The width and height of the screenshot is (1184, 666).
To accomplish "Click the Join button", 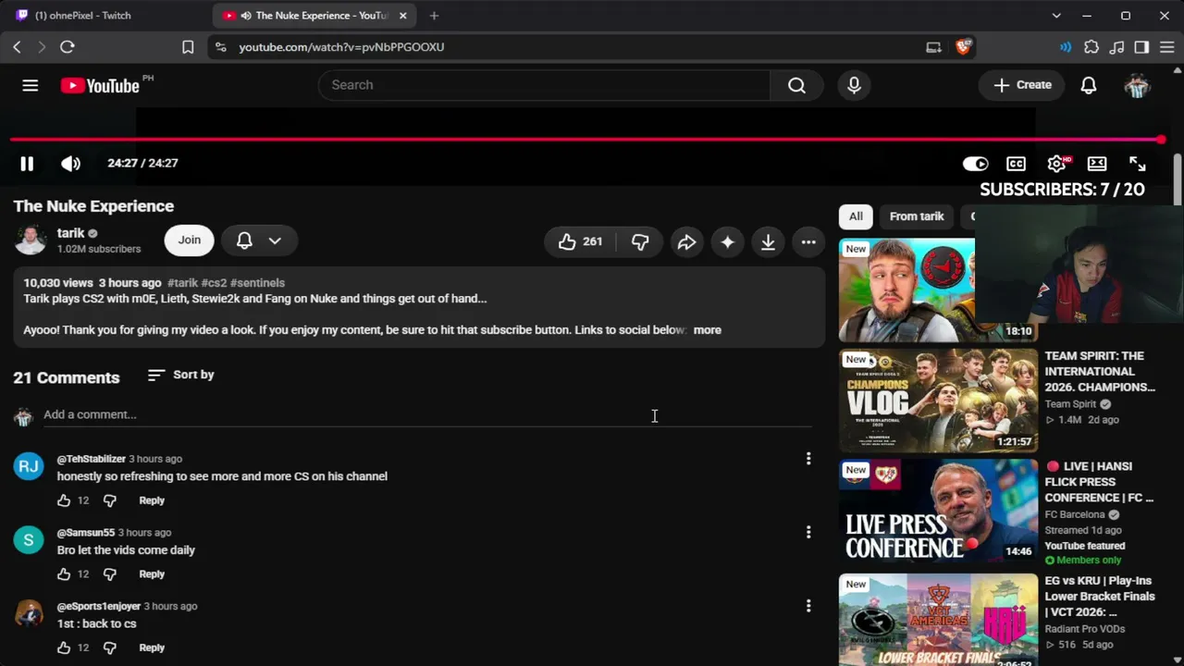I will pyautogui.click(x=190, y=240).
